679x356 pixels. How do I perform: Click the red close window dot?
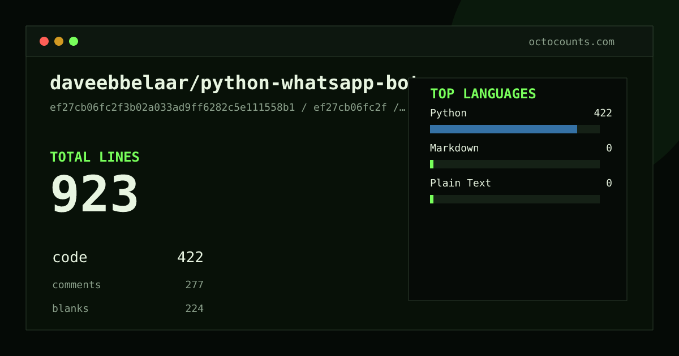44,41
